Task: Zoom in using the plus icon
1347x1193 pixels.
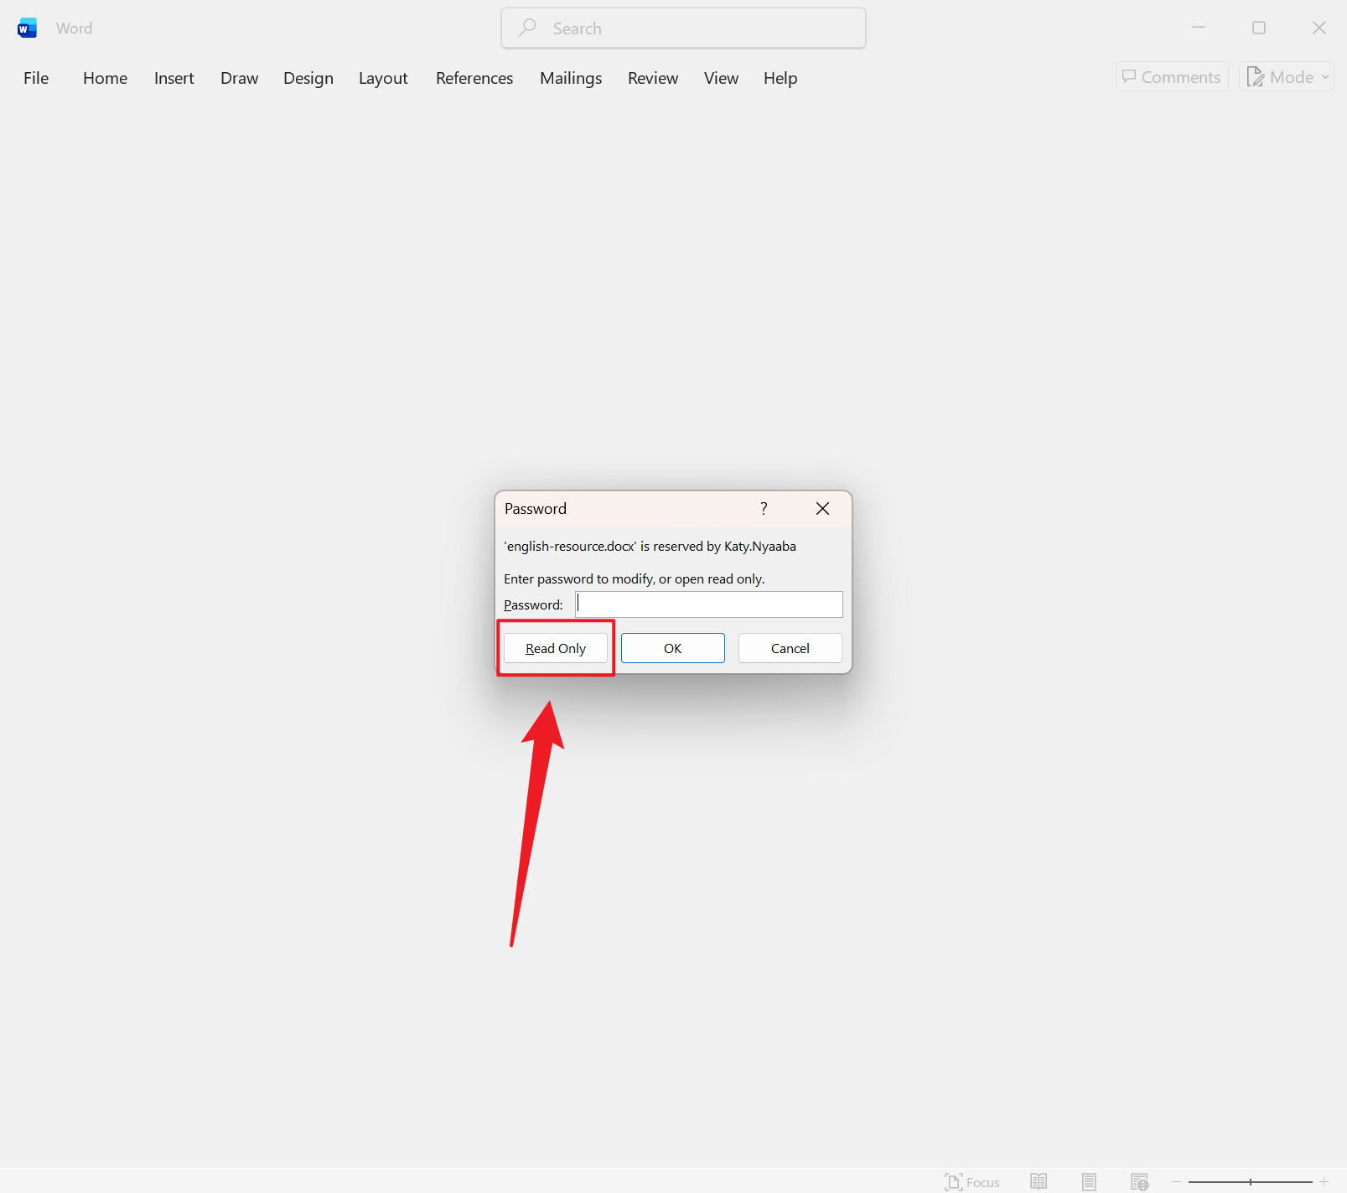Action: pos(1324,1181)
